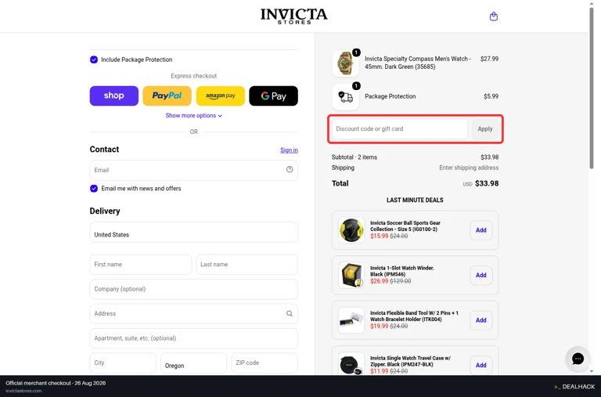
Task: Click the Package Protection truck icon
Action: point(345,96)
